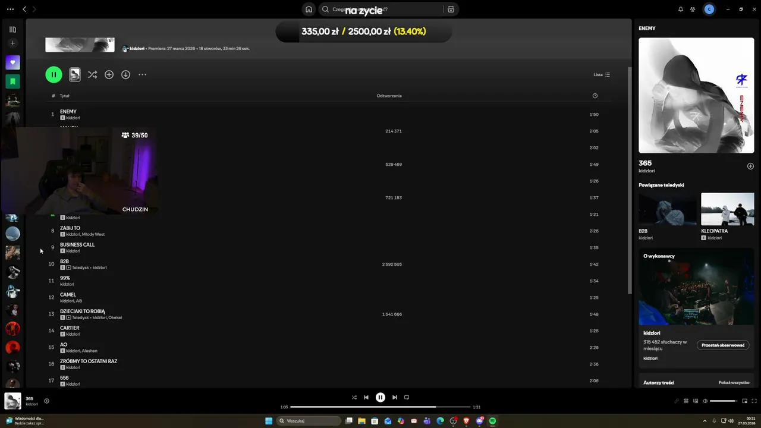The height and width of the screenshot is (428, 761).
Task: Click now-playing cover thumbnail in the bottom bar
Action: click(12, 401)
